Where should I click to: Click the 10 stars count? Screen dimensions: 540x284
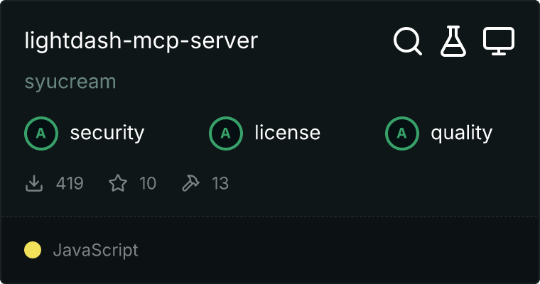click(x=147, y=184)
